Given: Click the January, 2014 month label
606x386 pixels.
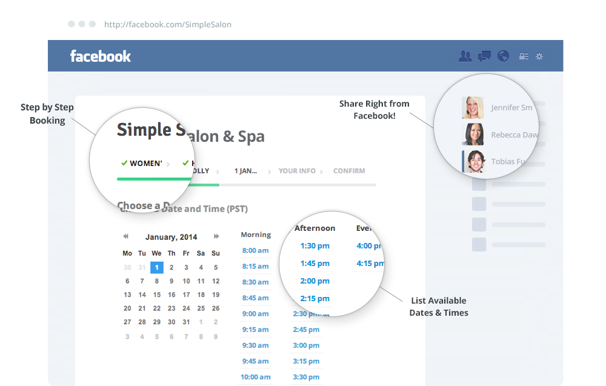Looking at the screenshot, I should [171, 237].
